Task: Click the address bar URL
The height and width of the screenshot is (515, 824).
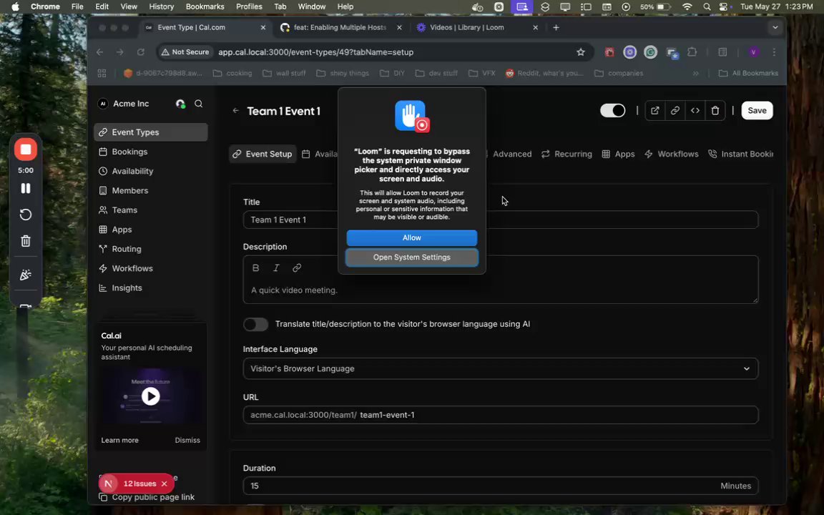Action: pyautogui.click(x=316, y=52)
